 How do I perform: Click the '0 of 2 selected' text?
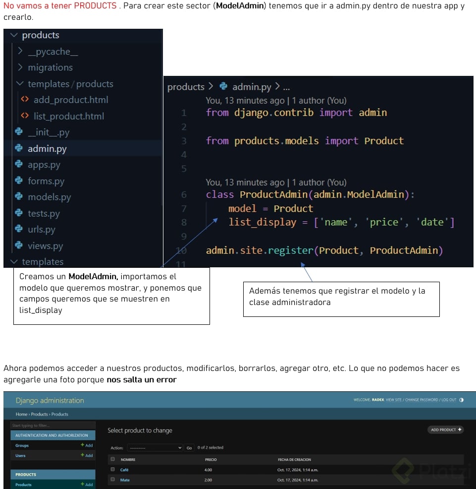tap(211, 447)
